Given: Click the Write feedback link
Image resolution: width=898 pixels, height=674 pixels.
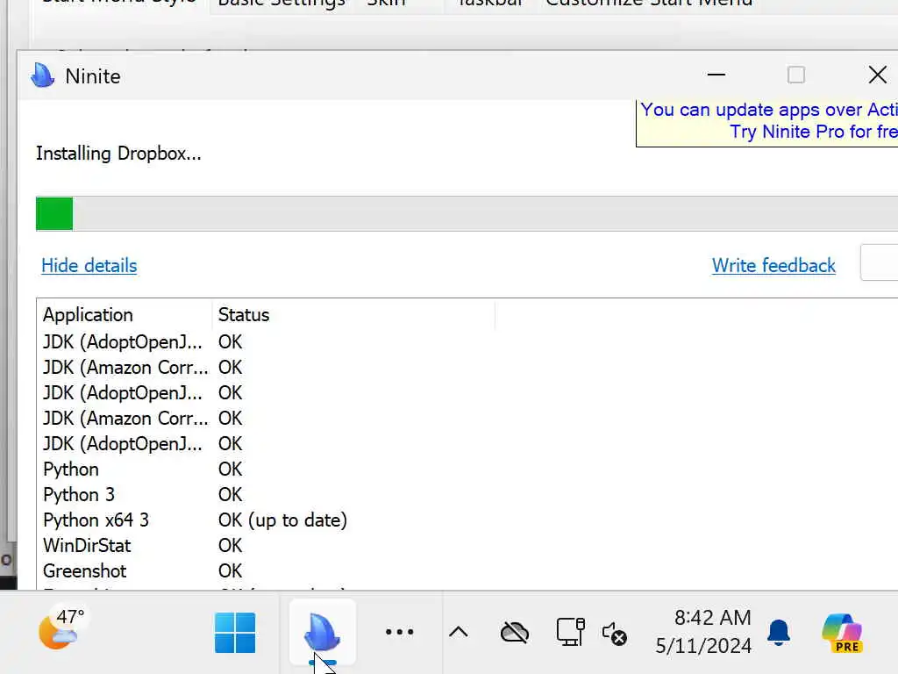Looking at the screenshot, I should (773, 265).
